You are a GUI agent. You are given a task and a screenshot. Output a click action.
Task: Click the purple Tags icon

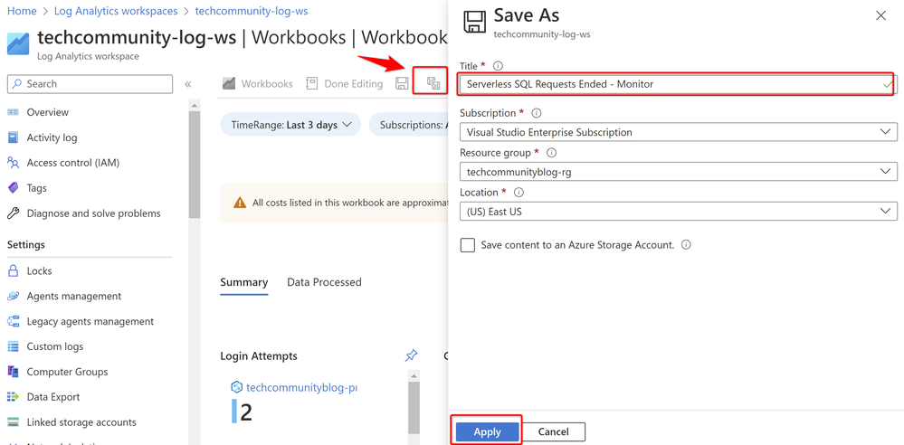click(x=13, y=188)
